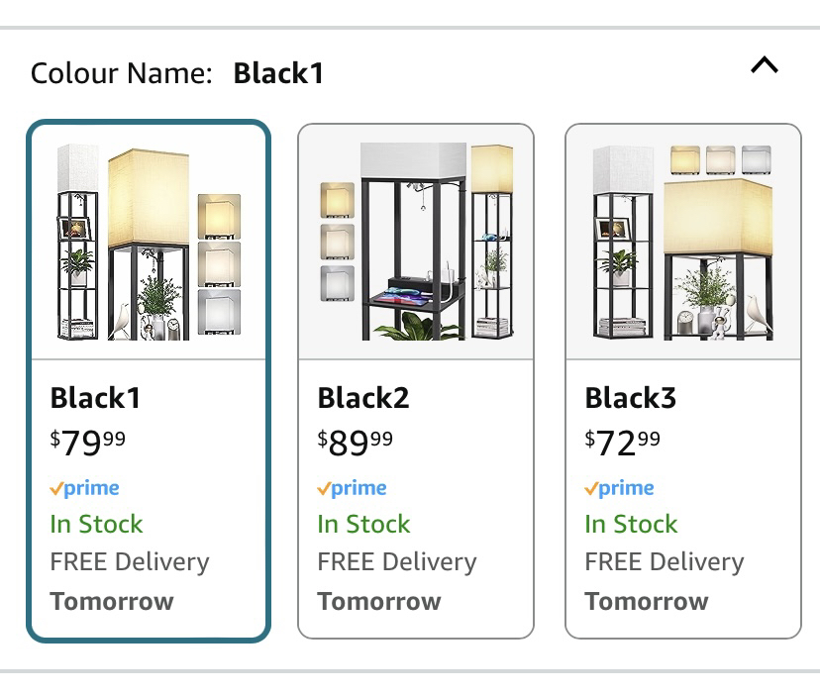Click the $89.99 price on Black2
Viewport: 820px width, 694px height.
pyautogui.click(x=356, y=443)
